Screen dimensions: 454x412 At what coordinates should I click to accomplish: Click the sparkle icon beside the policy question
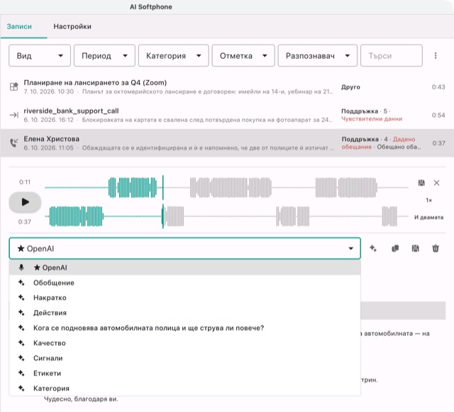point(21,328)
